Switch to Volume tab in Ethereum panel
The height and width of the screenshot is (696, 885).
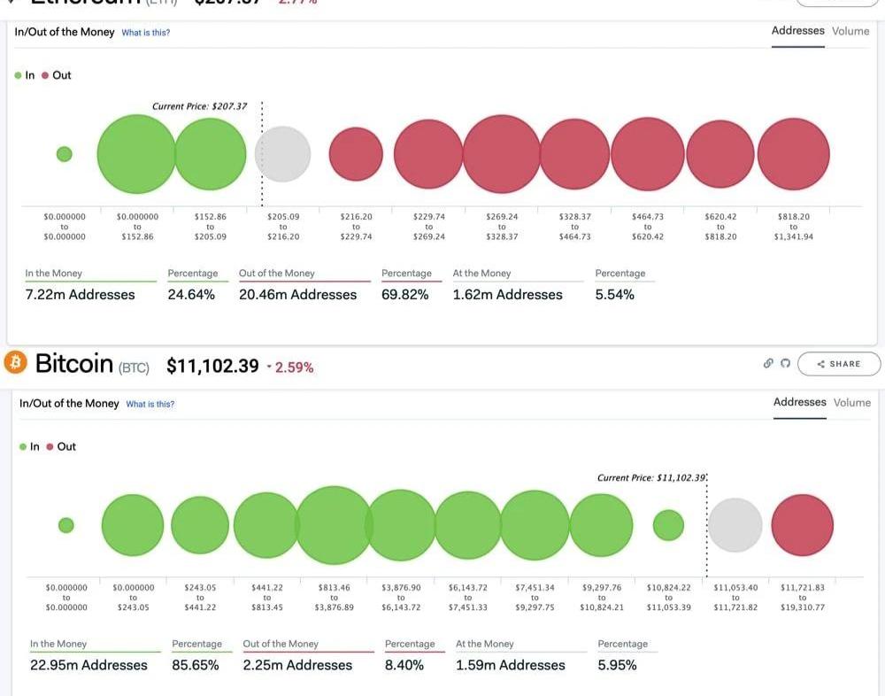850,31
